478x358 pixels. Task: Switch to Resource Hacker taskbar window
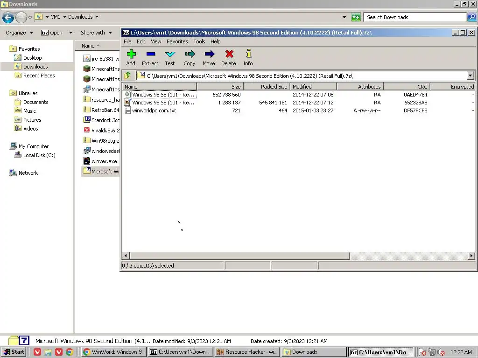pyautogui.click(x=247, y=352)
